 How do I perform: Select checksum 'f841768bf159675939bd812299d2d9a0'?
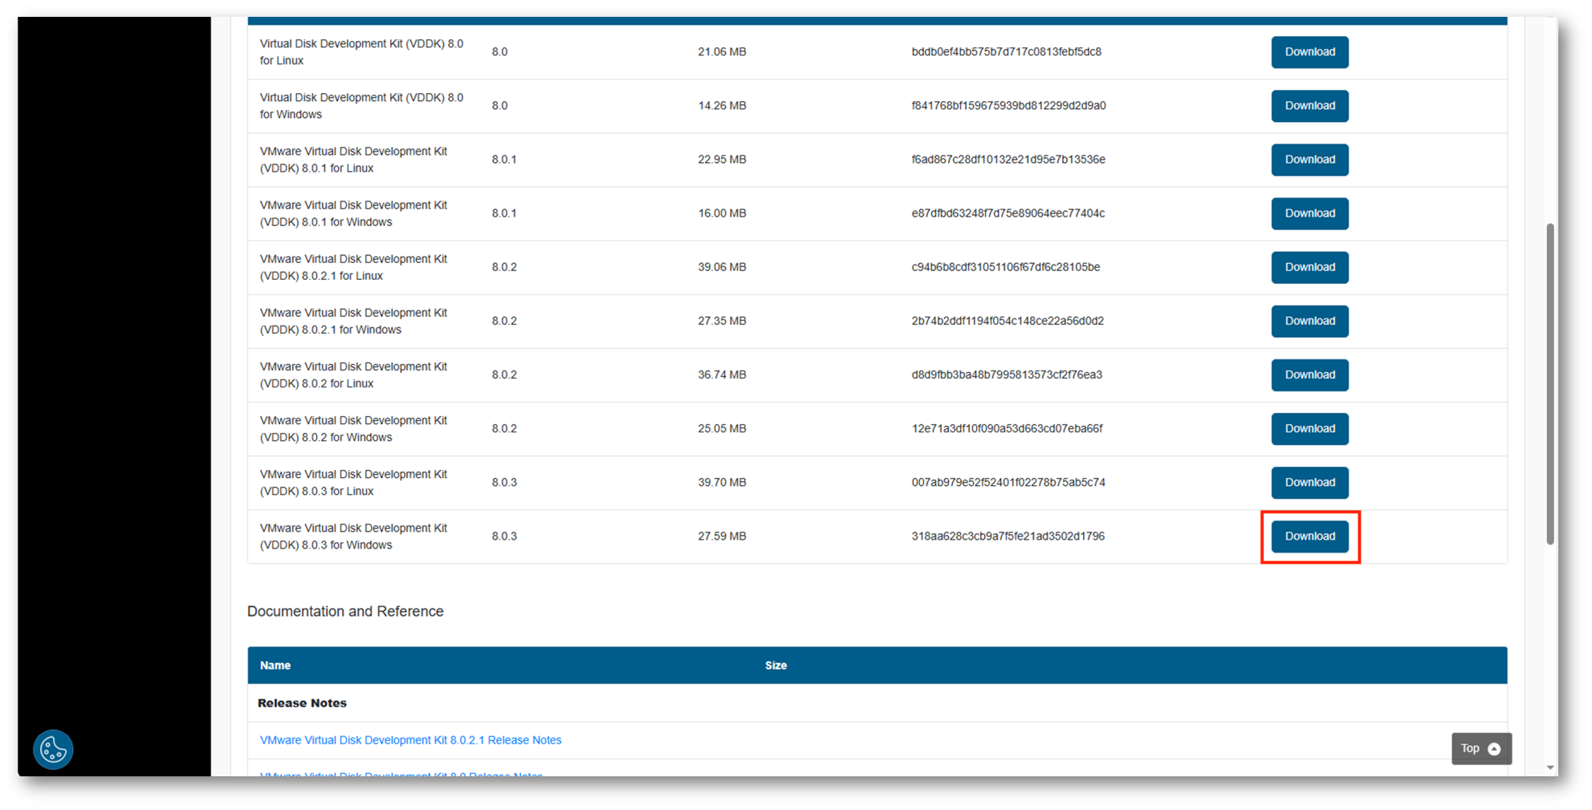point(1008,106)
